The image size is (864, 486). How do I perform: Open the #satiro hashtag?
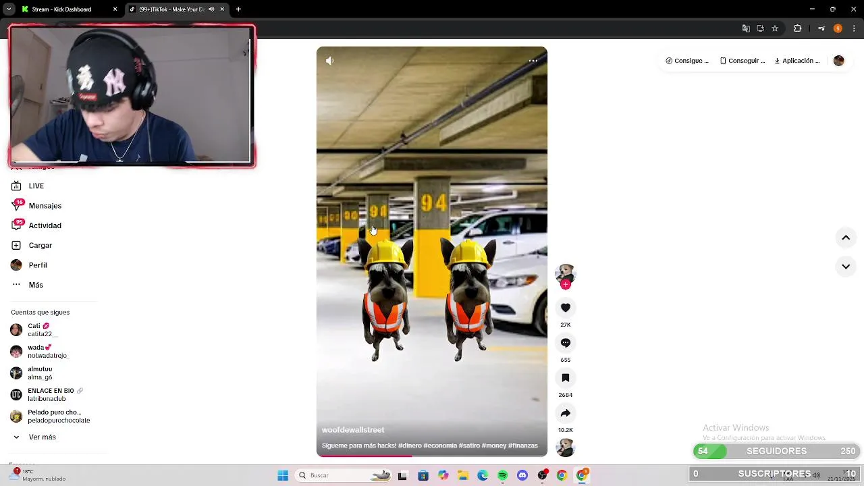point(469,446)
